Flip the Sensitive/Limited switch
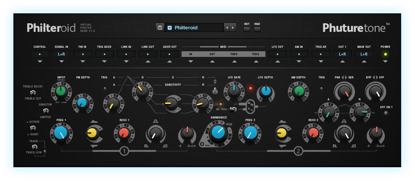The height and width of the screenshot is (181, 415). pos(46,111)
